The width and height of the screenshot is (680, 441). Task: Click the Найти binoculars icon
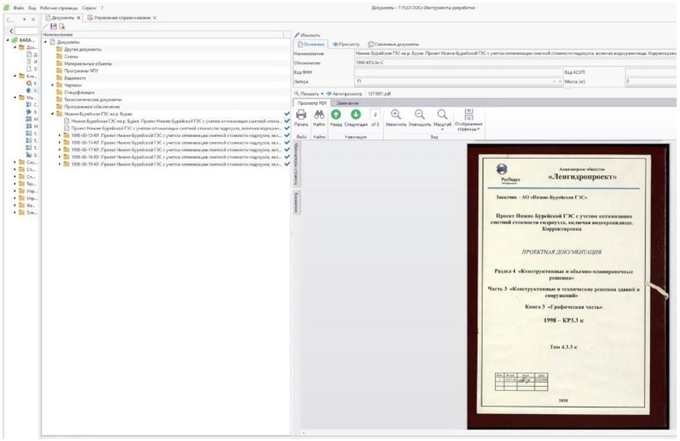tap(319, 115)
